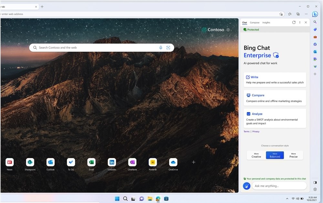Image resolution: width=323 pixels, height=203 pixels.
Task: Open the paper plane Drop sidebar icon
Action: pyautogui.click(x=315, y=66)
